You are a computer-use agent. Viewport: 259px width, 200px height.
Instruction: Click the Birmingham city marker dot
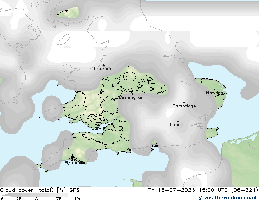point(132,94)
